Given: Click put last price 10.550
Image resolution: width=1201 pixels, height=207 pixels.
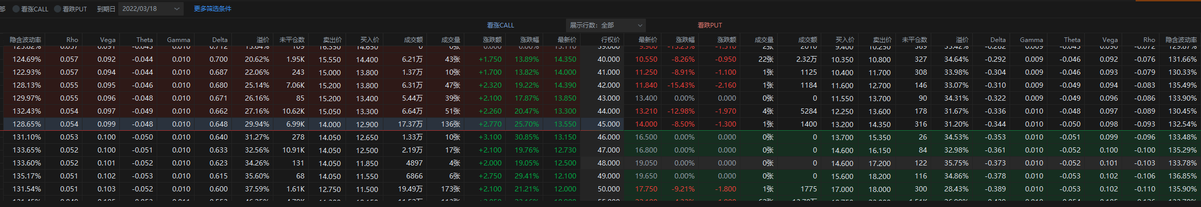Looking at the screenshot, I should [646, 59].
